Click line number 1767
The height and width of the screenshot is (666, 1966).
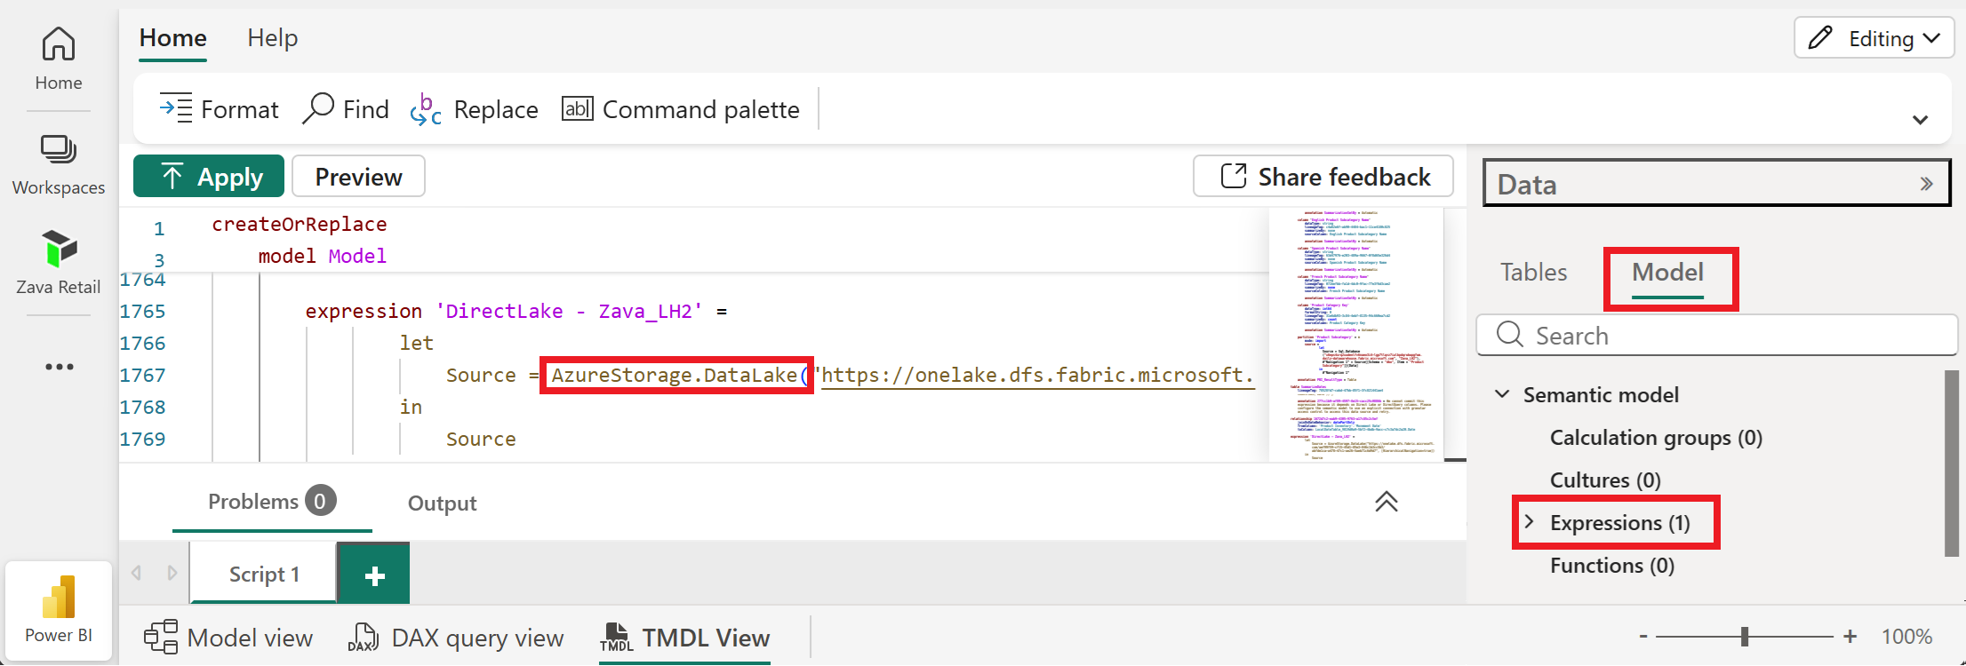[x=142, y=375]
